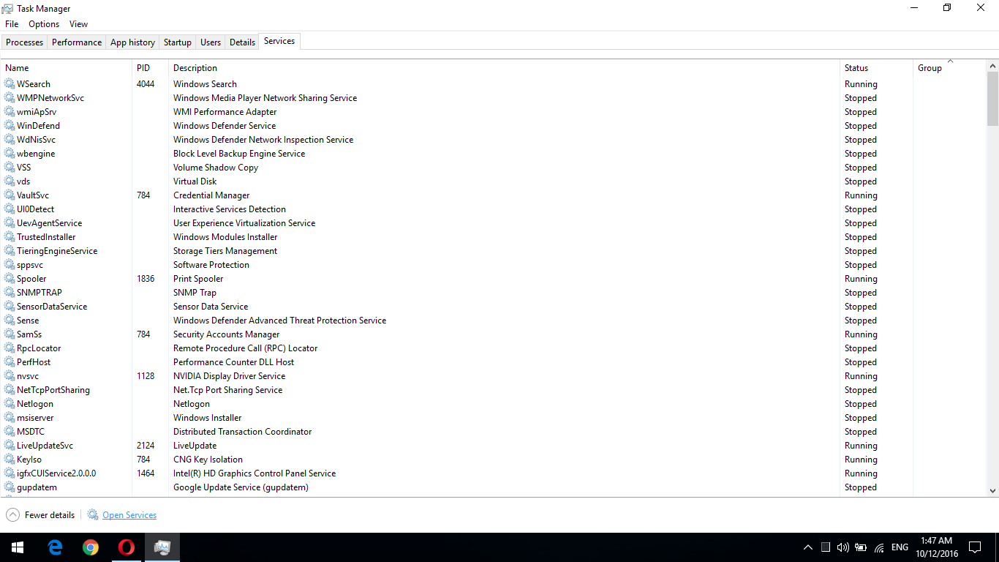
Task: Select the Services tab
Action: pos(279,41)
